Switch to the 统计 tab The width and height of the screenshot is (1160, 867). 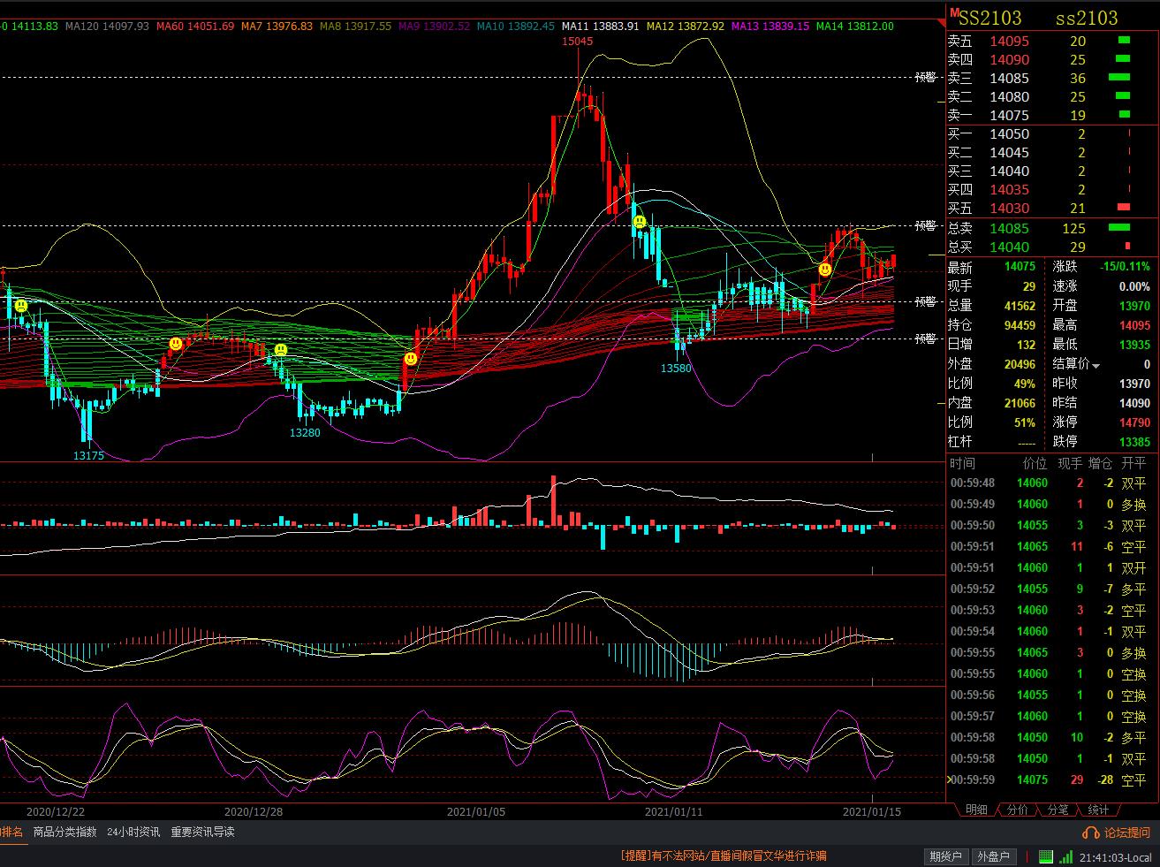point(1098,810)
